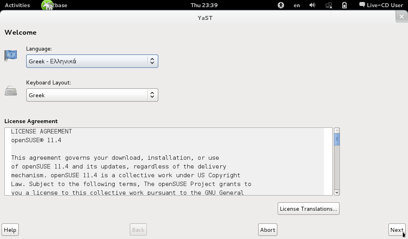Screen dimensions: 408x239
Task: Click the license agreement scrollbar thumb
Action: pos(337,139)
